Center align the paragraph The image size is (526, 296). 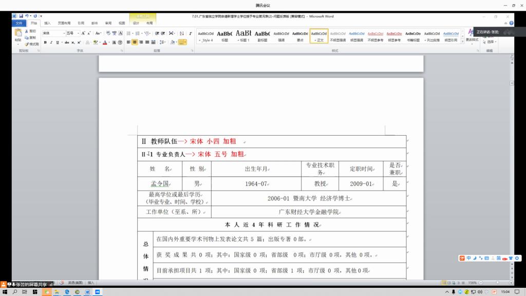[x=135, y=42]
